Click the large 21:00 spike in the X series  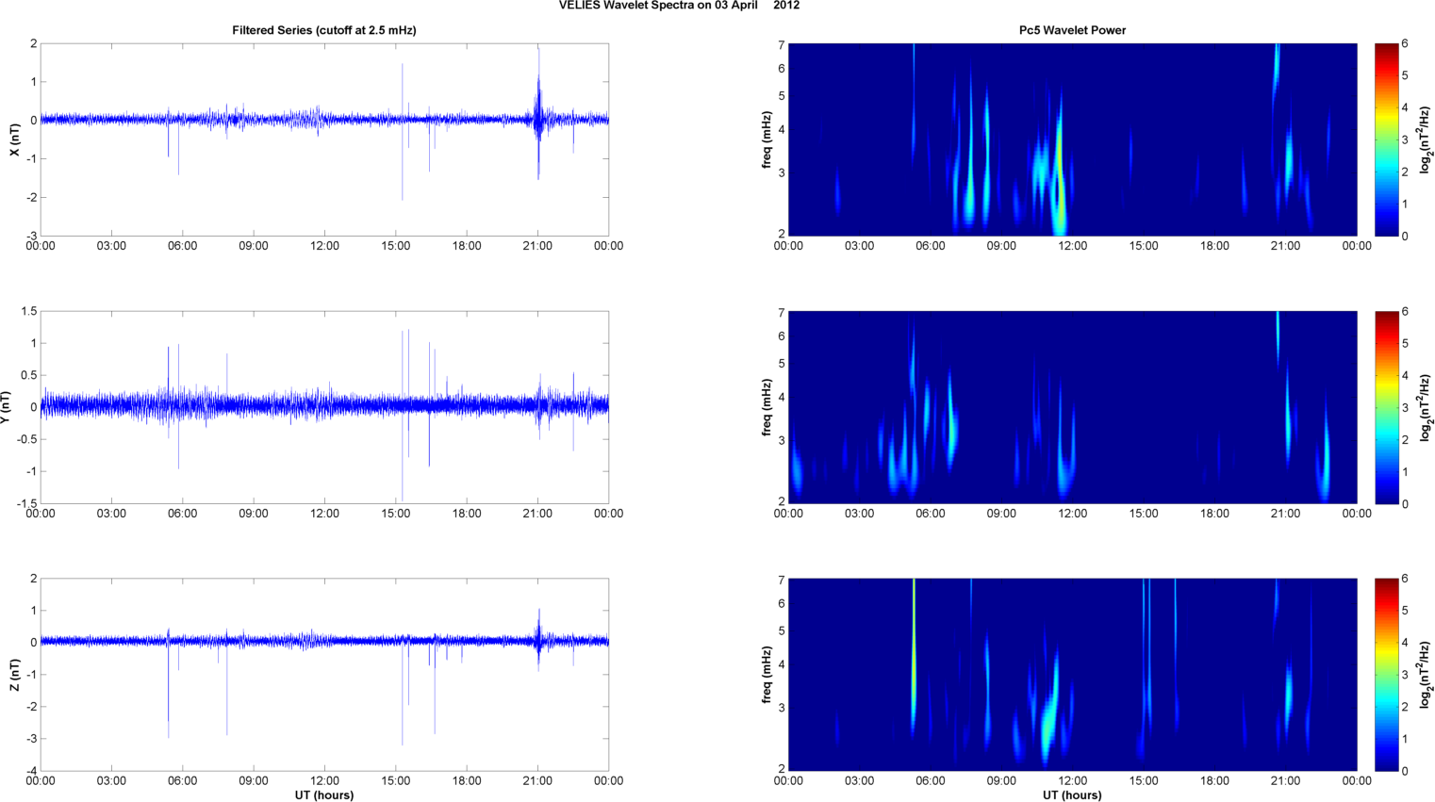coord(538,113)
